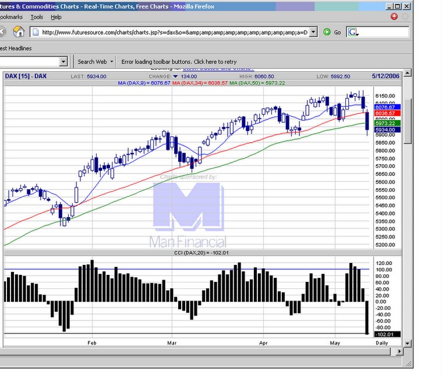Image resolution: width=442 pixels, height=378 pixels.
Task: Click the red Adblock icon in the menu bar
Action: 394,17
